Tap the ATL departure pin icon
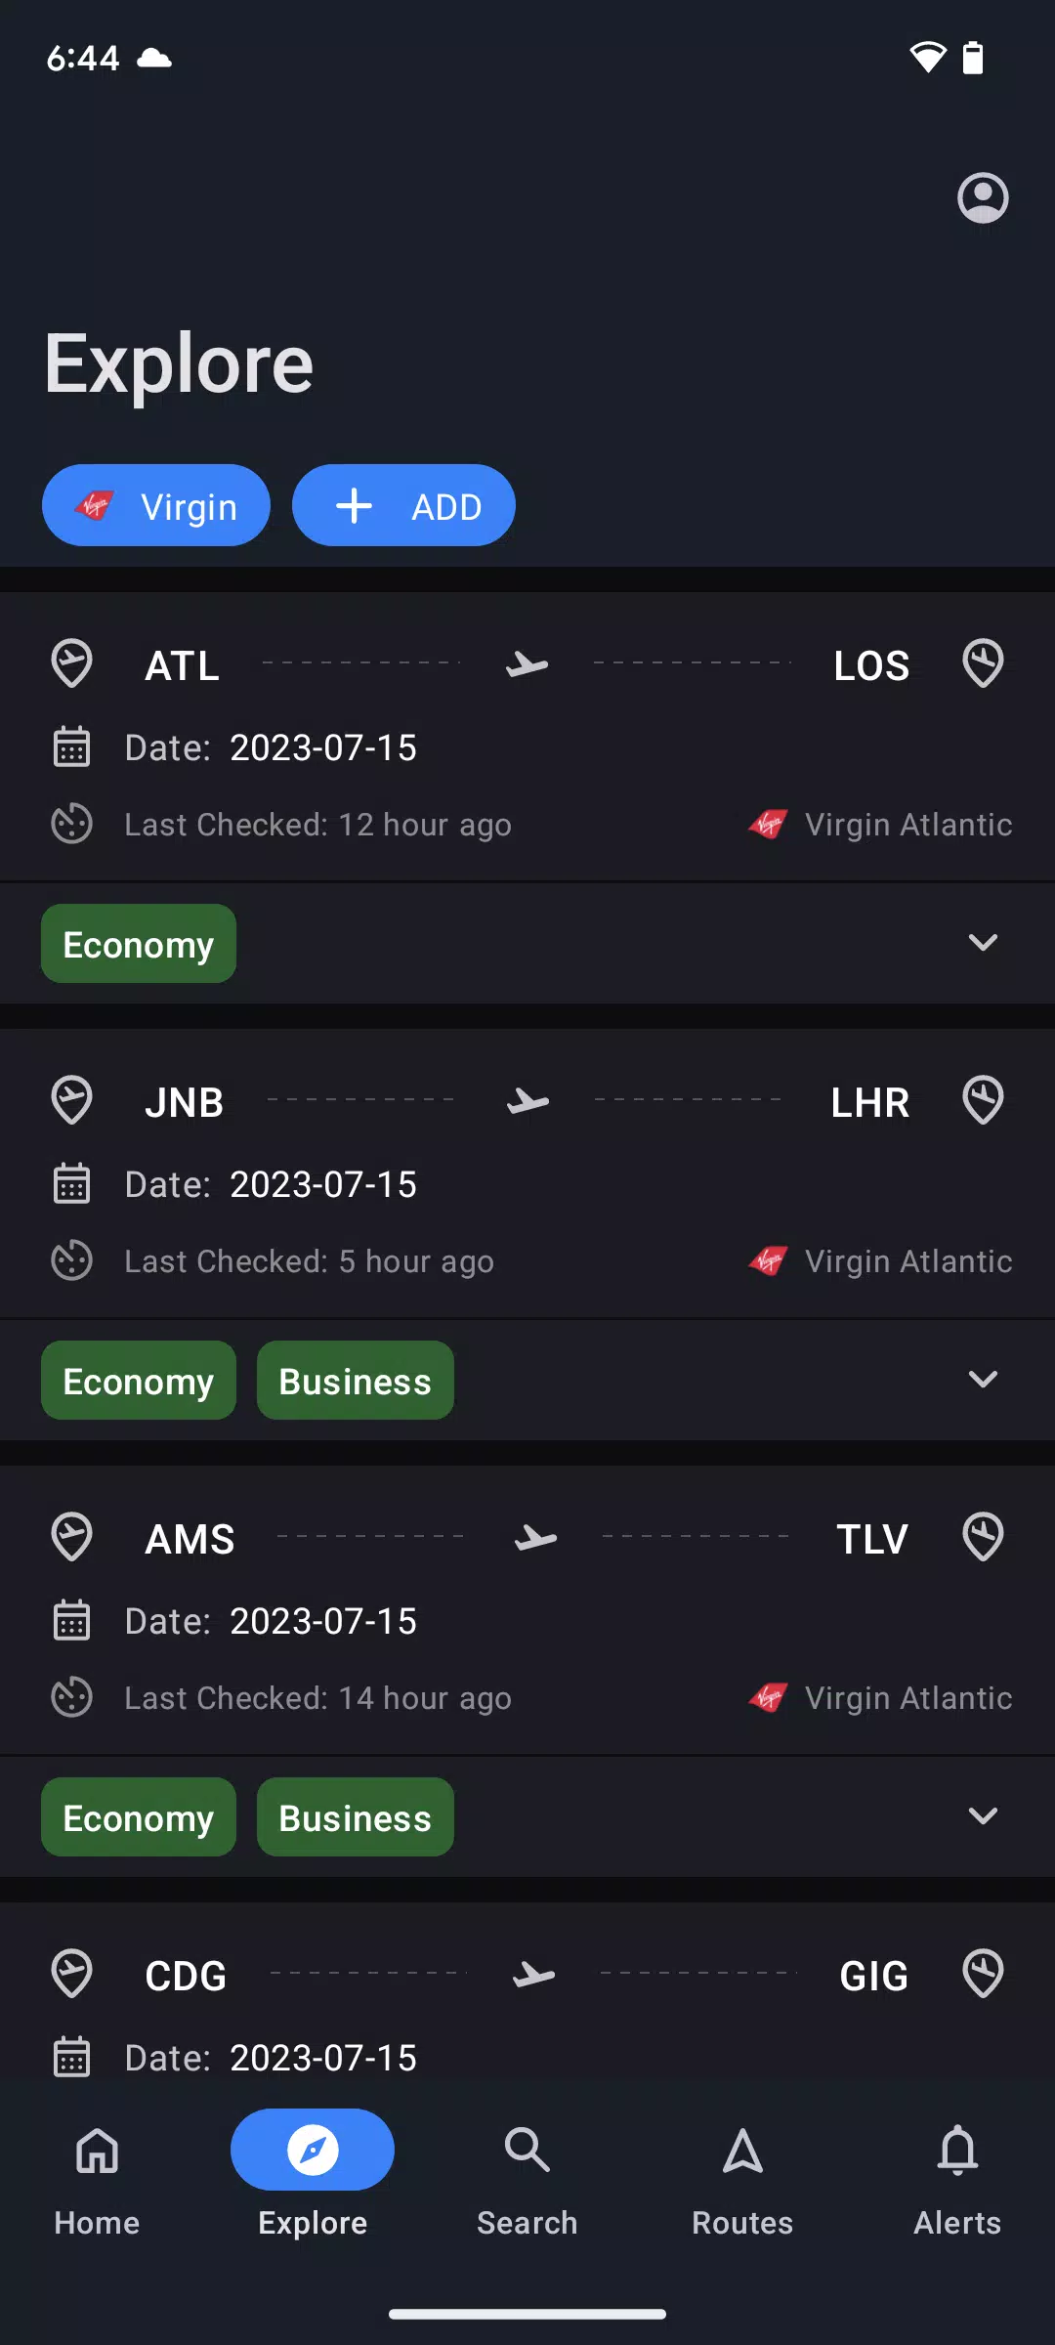This screenshot has width=1055, height=2345. (x=71, y=663)
